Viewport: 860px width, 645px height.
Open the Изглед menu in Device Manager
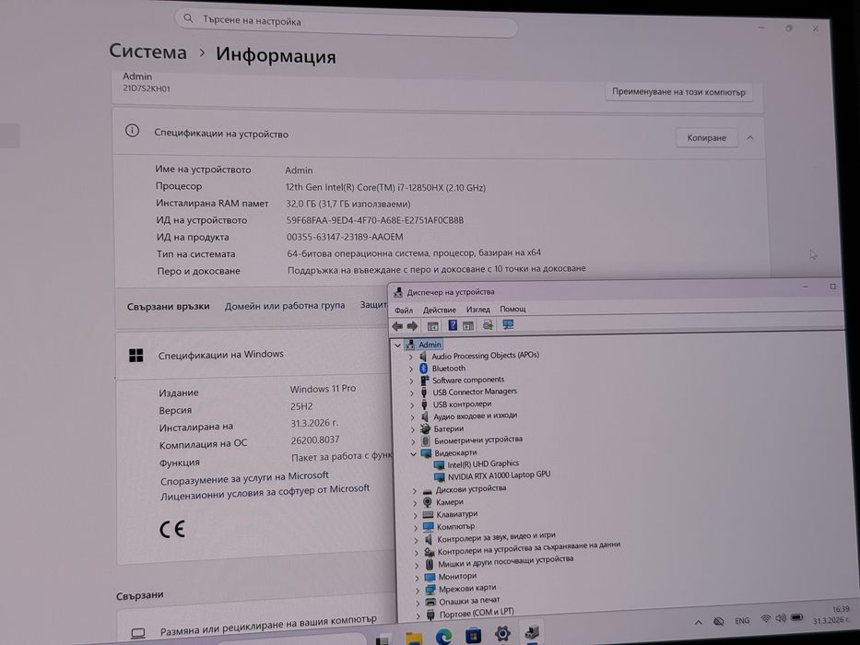[x=477, y=310]
